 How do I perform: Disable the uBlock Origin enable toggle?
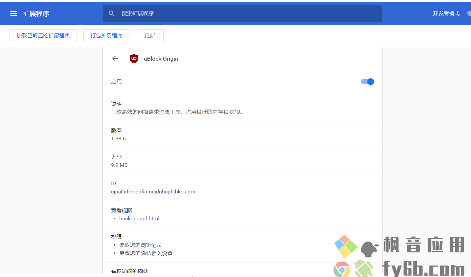tap(367, 82)
